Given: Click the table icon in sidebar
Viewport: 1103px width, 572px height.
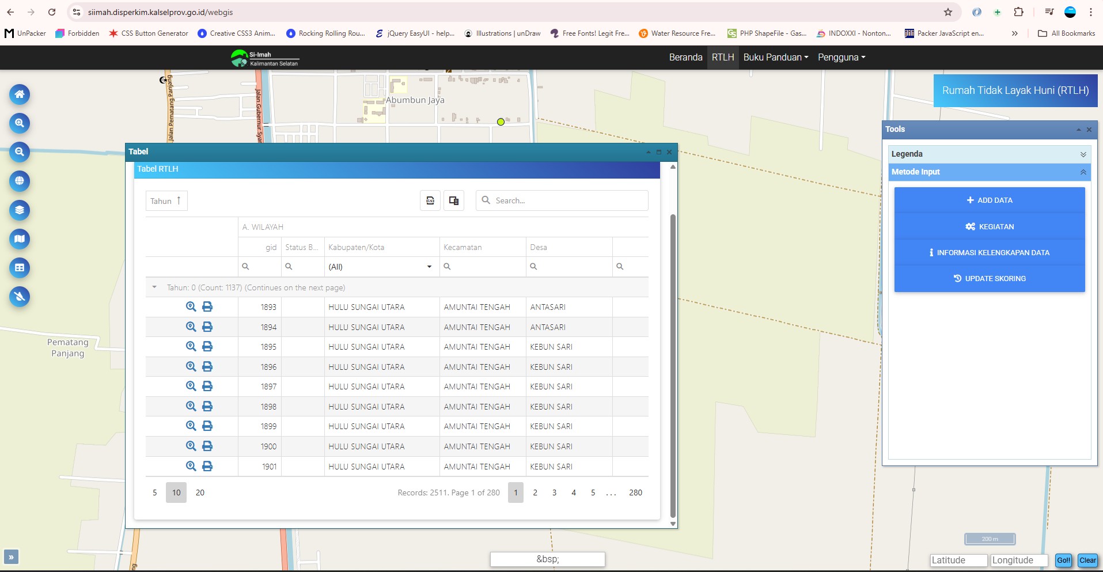Looking at the screenshot, I should pos(20,268).
